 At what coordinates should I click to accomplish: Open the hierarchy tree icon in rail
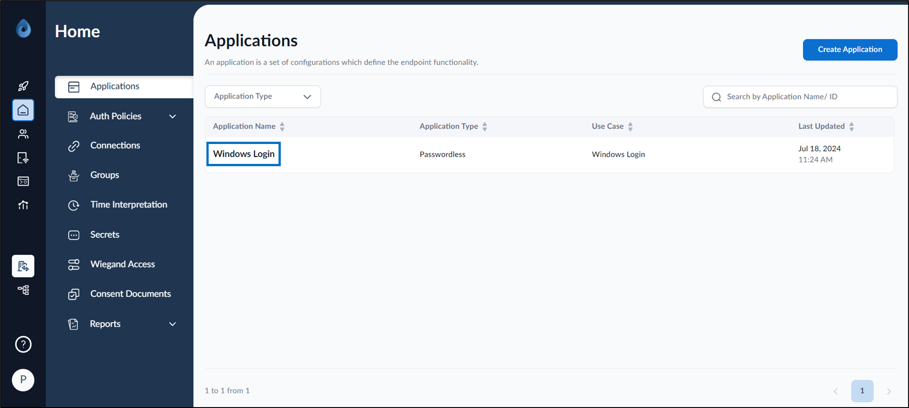pos(23,290)
